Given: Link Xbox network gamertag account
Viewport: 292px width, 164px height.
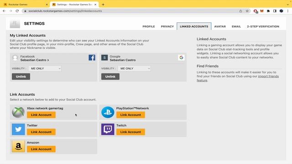Looking at the screenshot, I should [41, 115].
